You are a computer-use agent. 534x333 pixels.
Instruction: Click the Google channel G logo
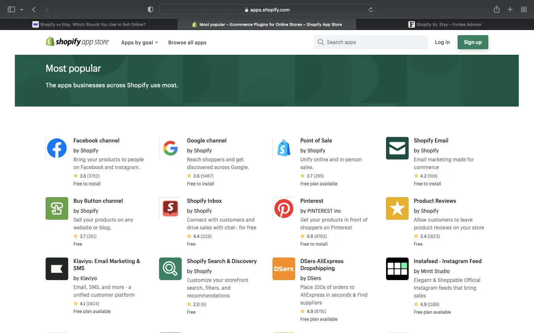point(170,148)
